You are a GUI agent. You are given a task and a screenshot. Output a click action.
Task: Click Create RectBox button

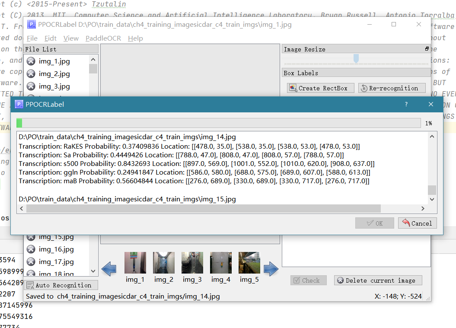[x=320, y=88]
